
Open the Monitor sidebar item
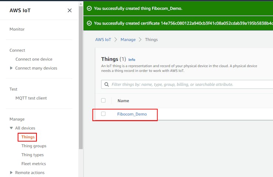[17, 29]
